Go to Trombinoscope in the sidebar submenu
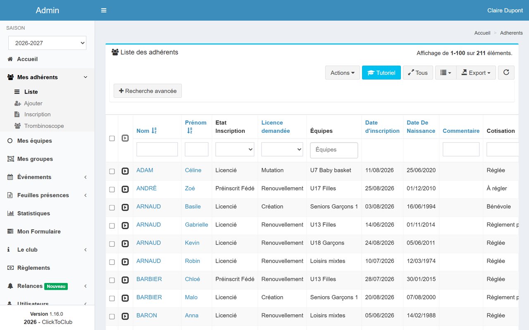 pos(44,126)
